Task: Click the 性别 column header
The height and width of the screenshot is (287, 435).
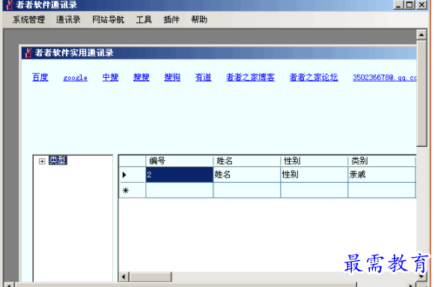Action: 314,161
